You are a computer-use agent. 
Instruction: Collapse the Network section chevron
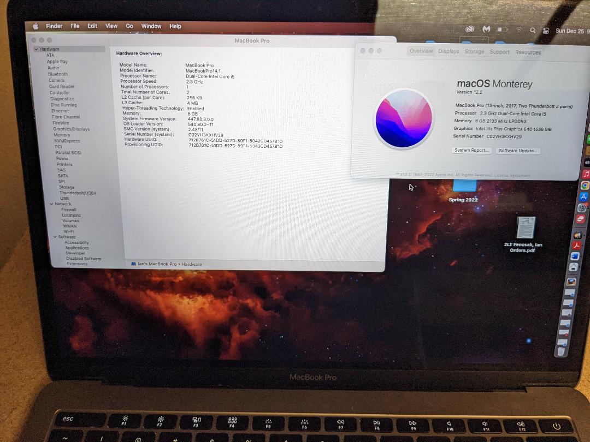coord(51,204)
